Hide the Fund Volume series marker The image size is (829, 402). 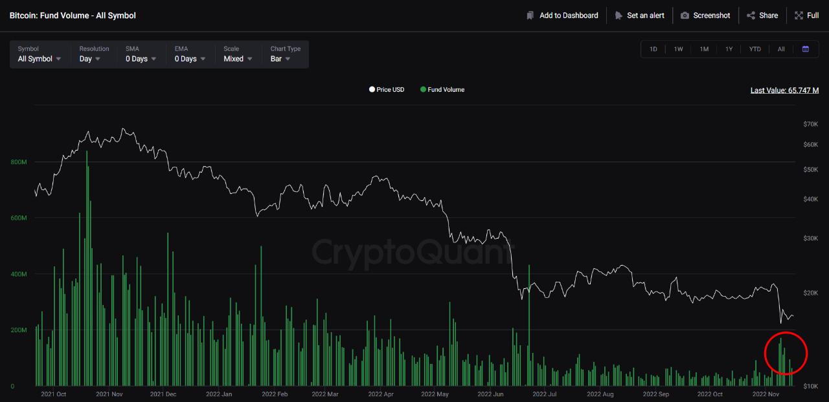[x=424, y=89]
